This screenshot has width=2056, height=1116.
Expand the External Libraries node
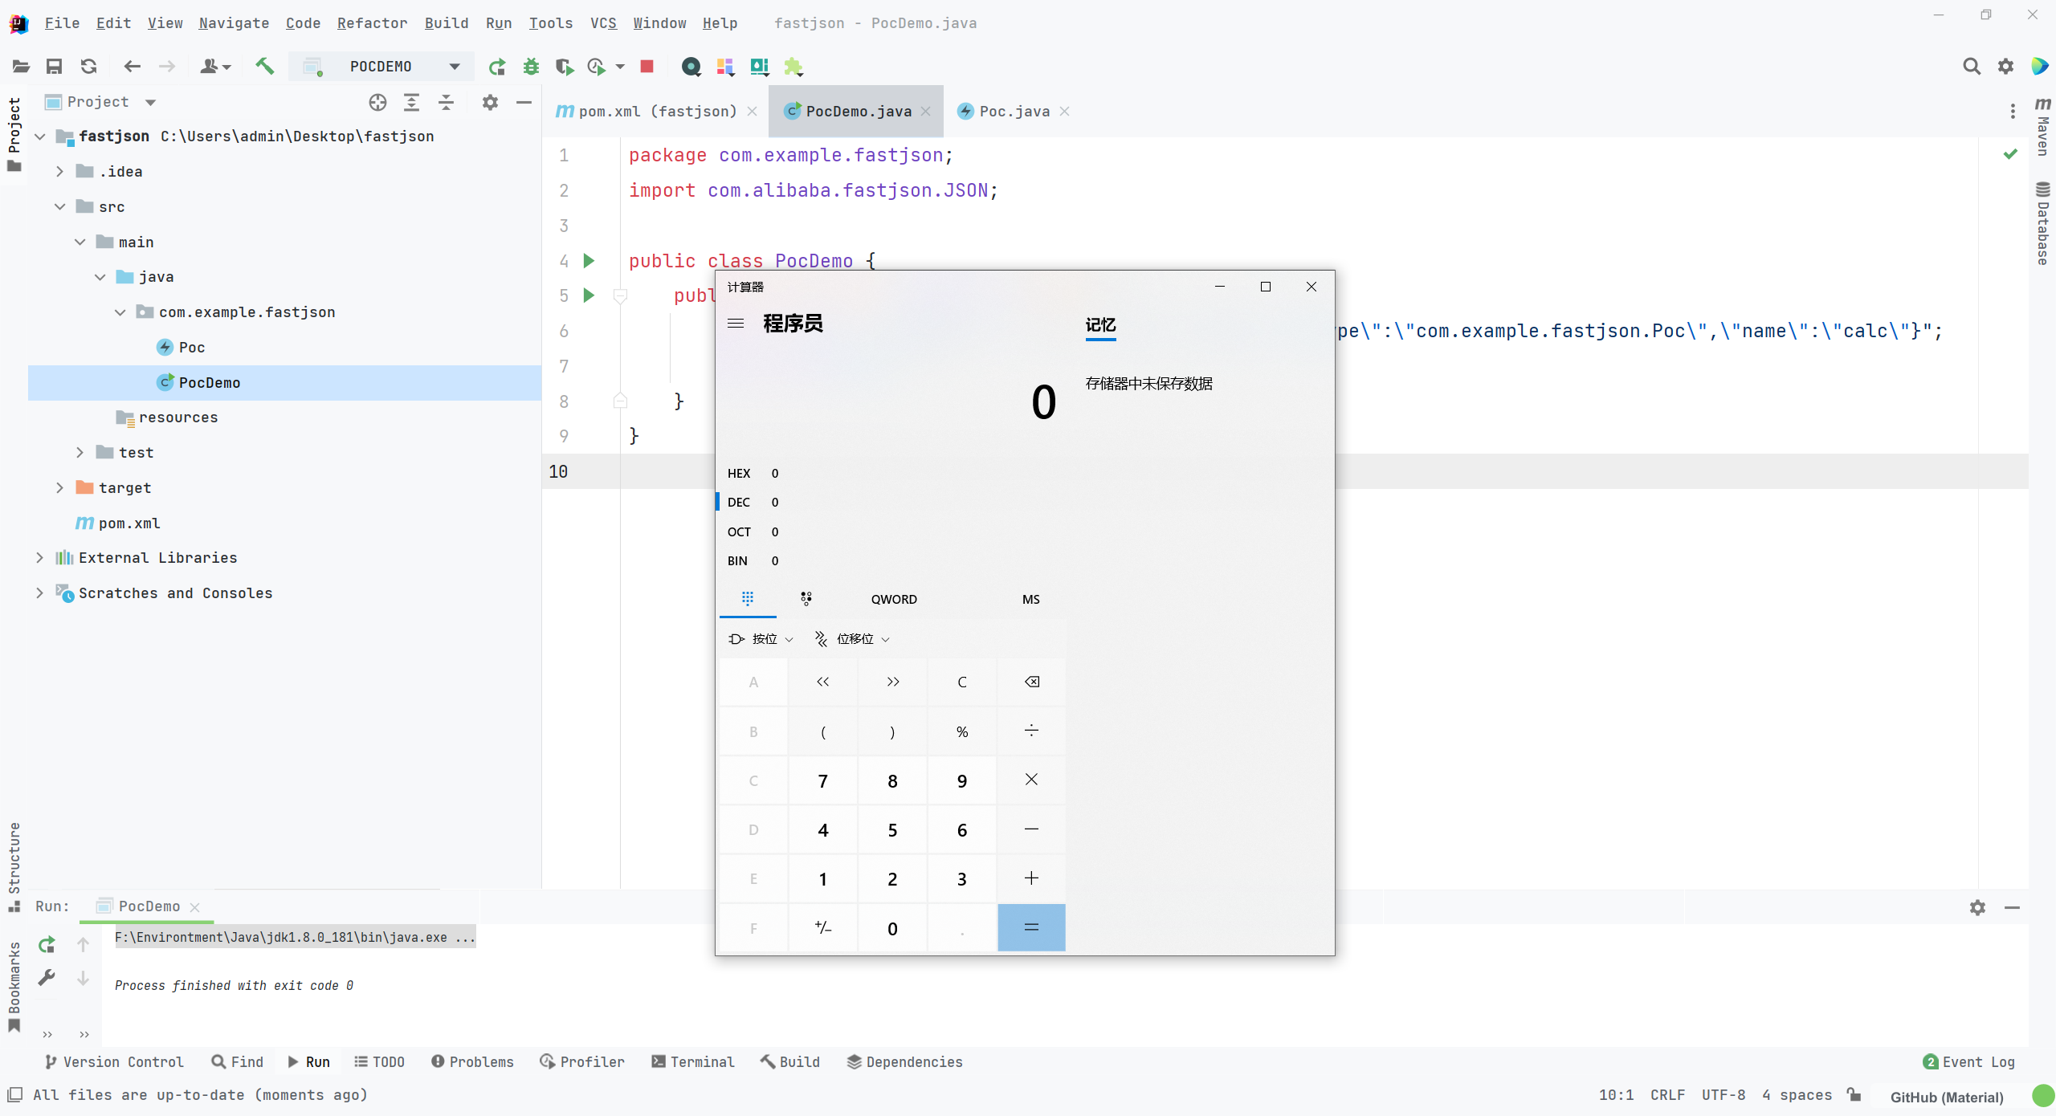coord(39,557)
